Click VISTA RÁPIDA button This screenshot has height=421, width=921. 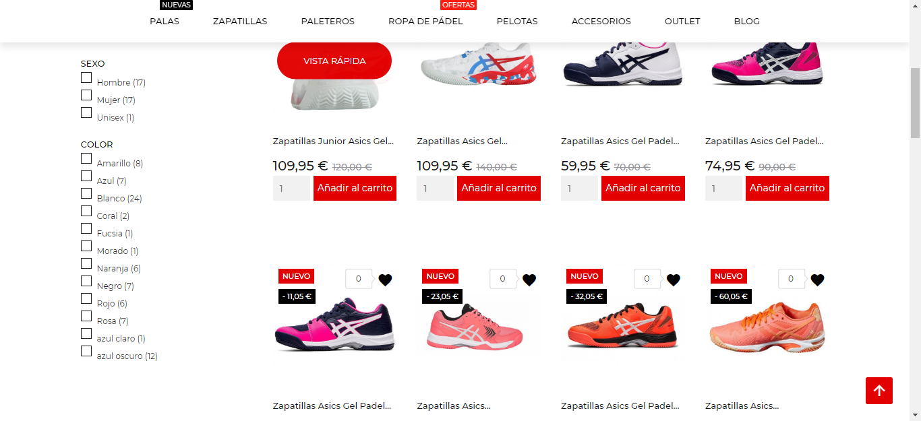coord(334,61)
